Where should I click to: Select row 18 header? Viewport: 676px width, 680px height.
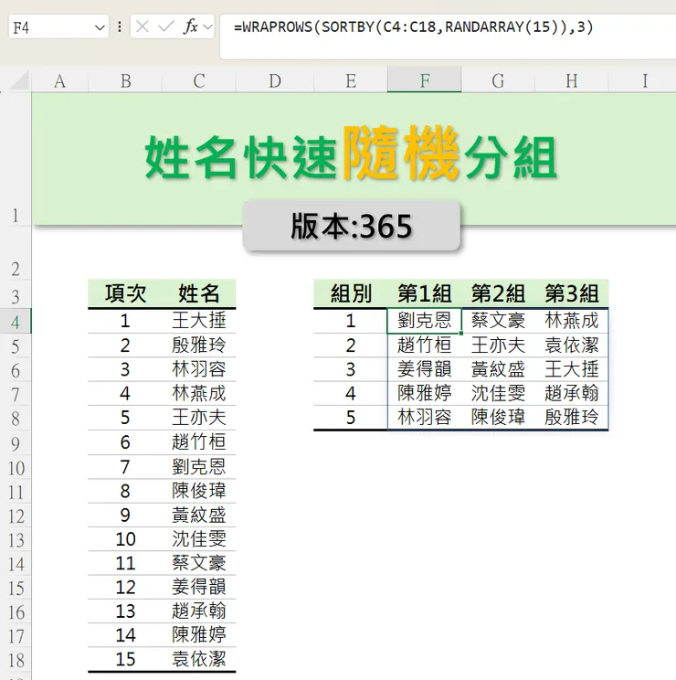tap(16, 660)
